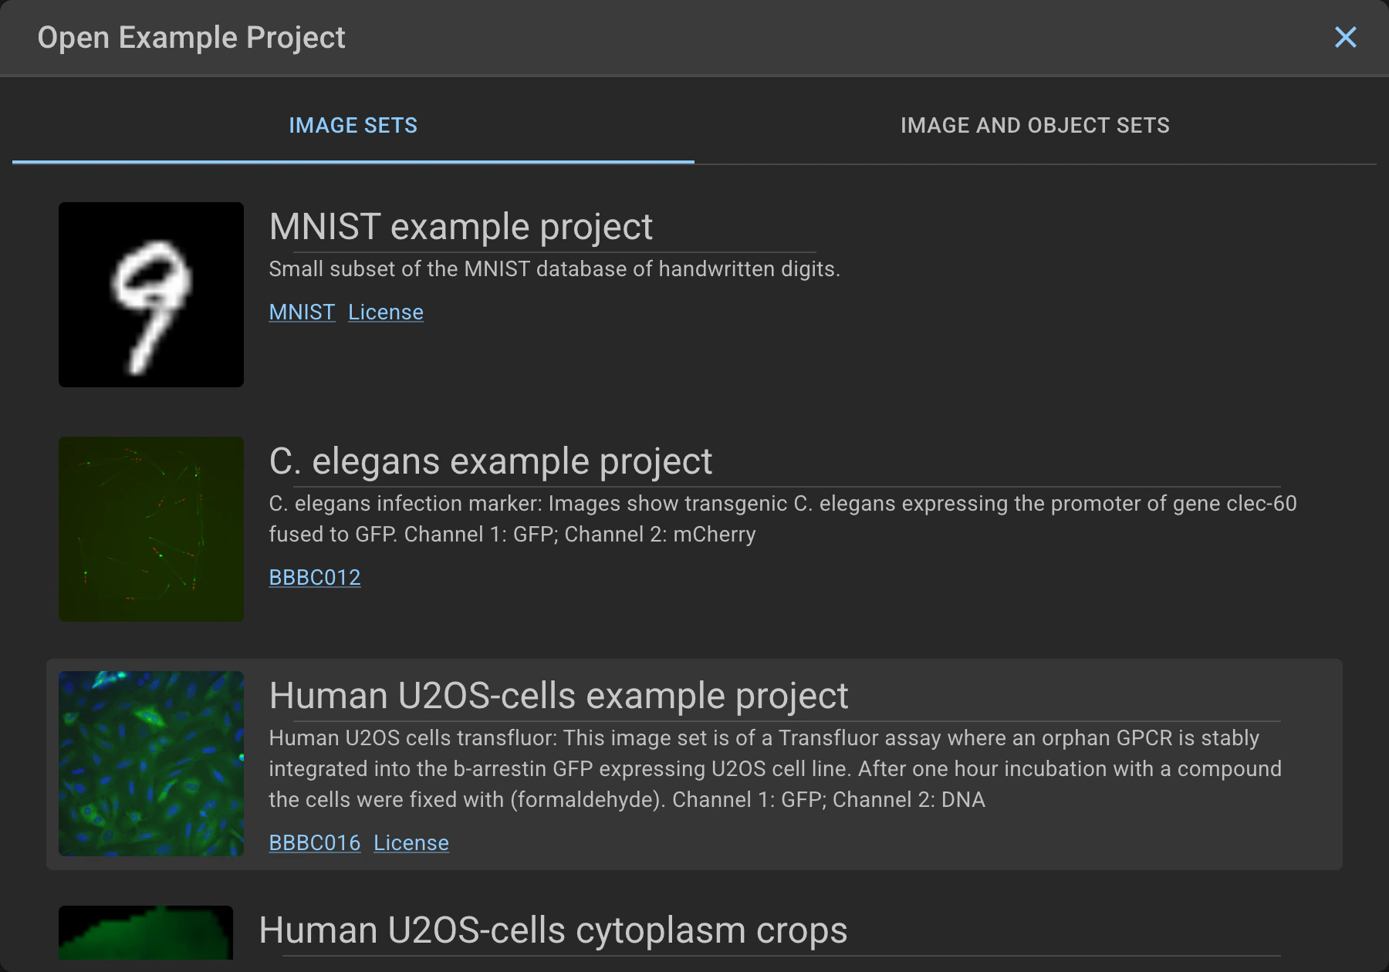Click the Human U2OS cells transfluor description
Image resolution: width=1389 pixels, height=972 pixels.
tap(775, 769)
